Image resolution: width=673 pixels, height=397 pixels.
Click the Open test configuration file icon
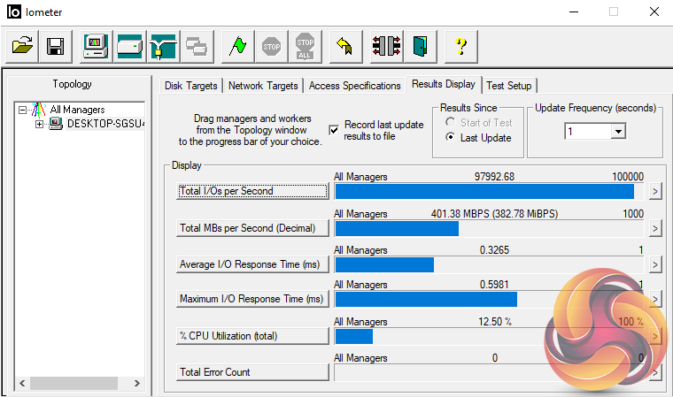click(24, 46)
